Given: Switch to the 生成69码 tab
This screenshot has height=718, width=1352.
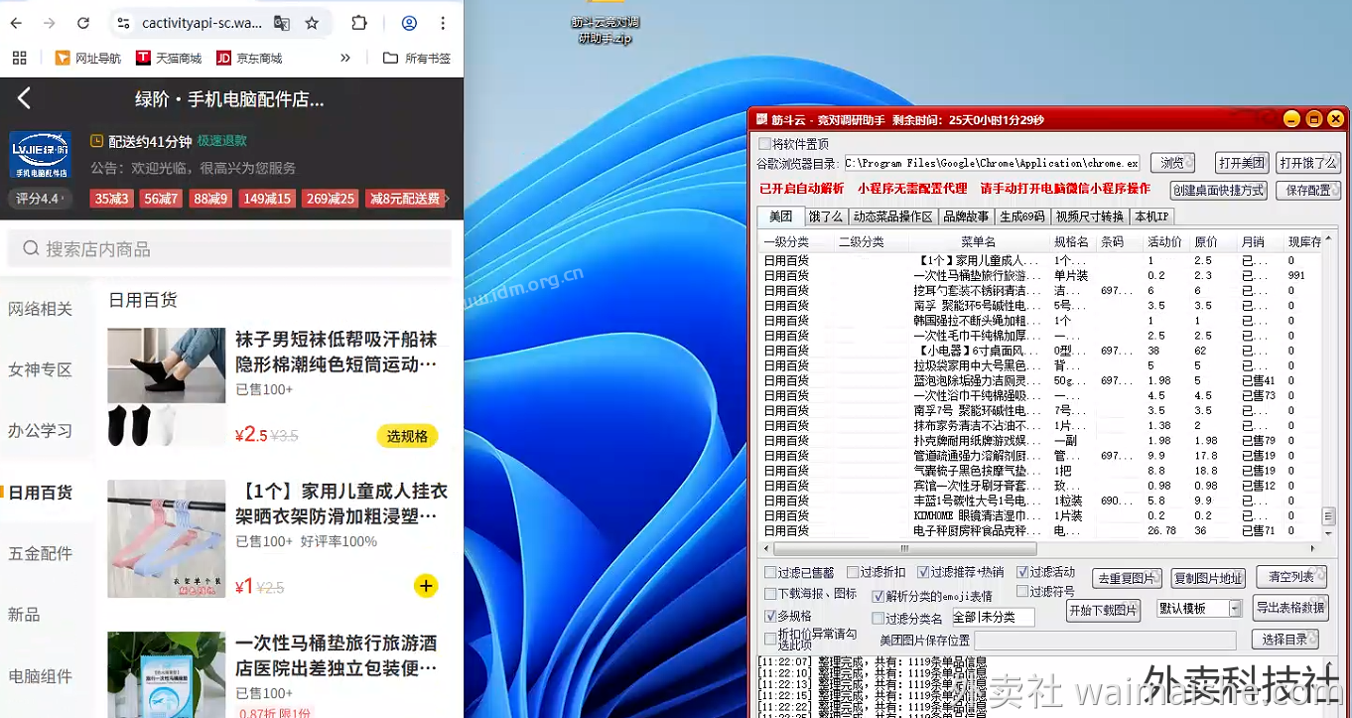Looking at the screenshot, I should (1022, 216).
